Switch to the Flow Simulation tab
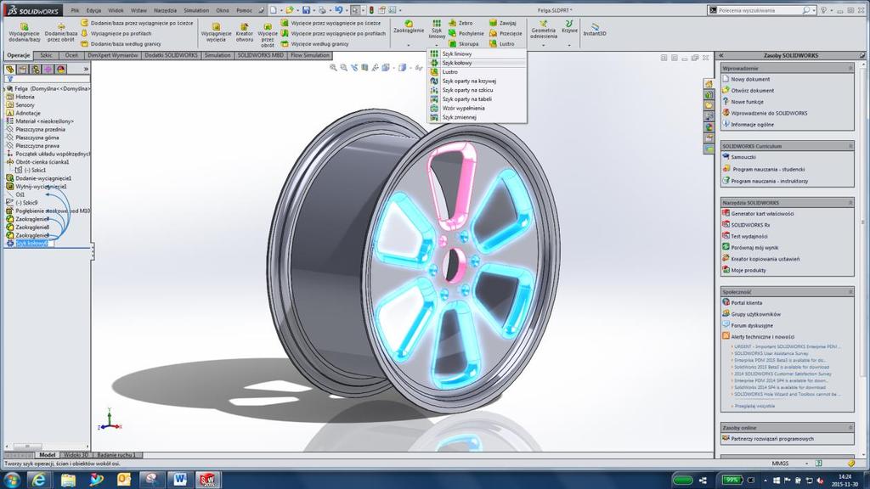This screenshot has width=870, height=489. (x=309, y=55)
